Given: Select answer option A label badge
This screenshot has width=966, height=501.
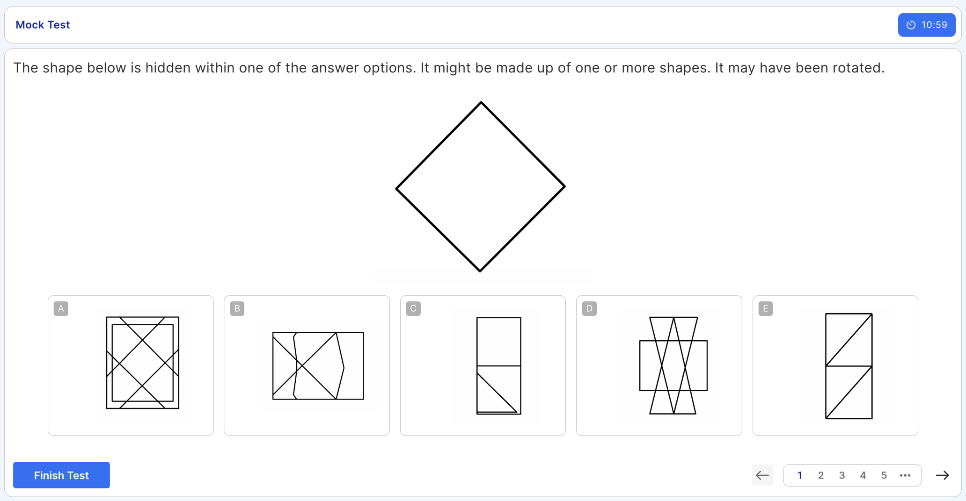Looking at the screenshot, I should click(61, 308).
